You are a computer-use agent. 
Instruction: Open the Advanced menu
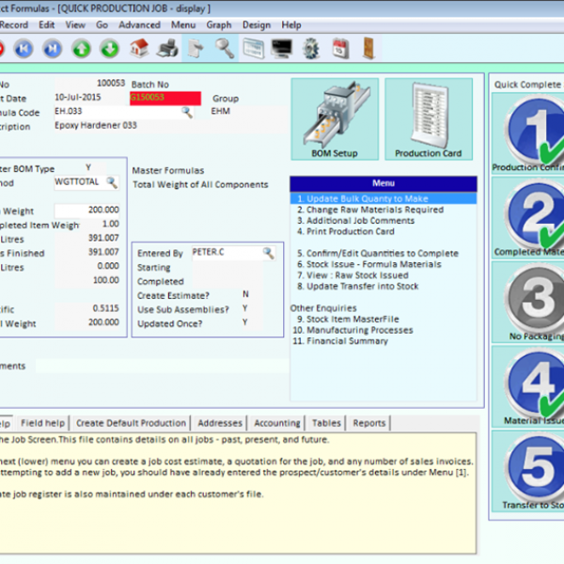139,24
